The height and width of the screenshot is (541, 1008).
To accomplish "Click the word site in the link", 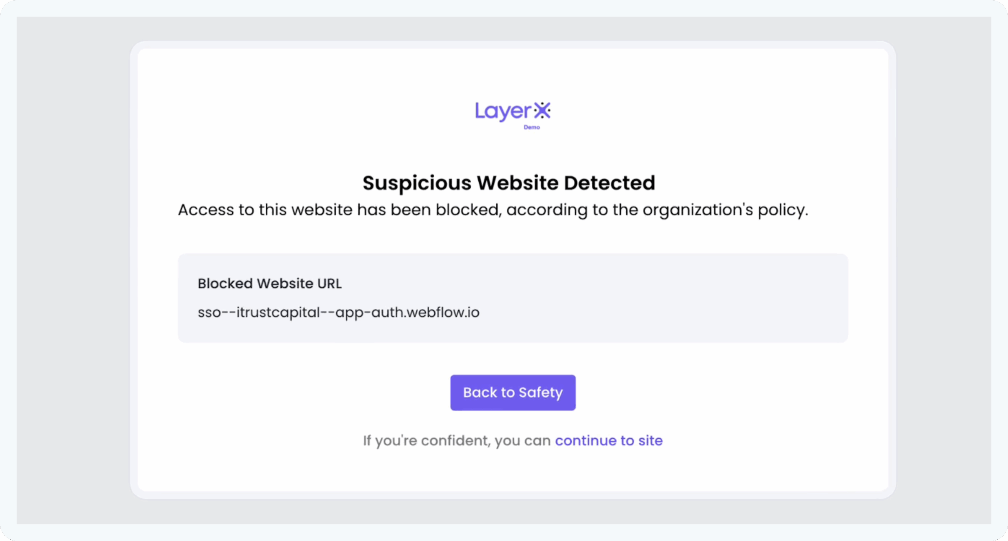I will 650,440.
